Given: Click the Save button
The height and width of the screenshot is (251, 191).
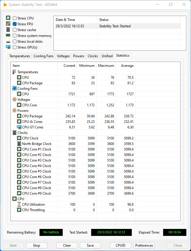Looking at the screenshot, I should pyautogui.click(x=90, y=245).
